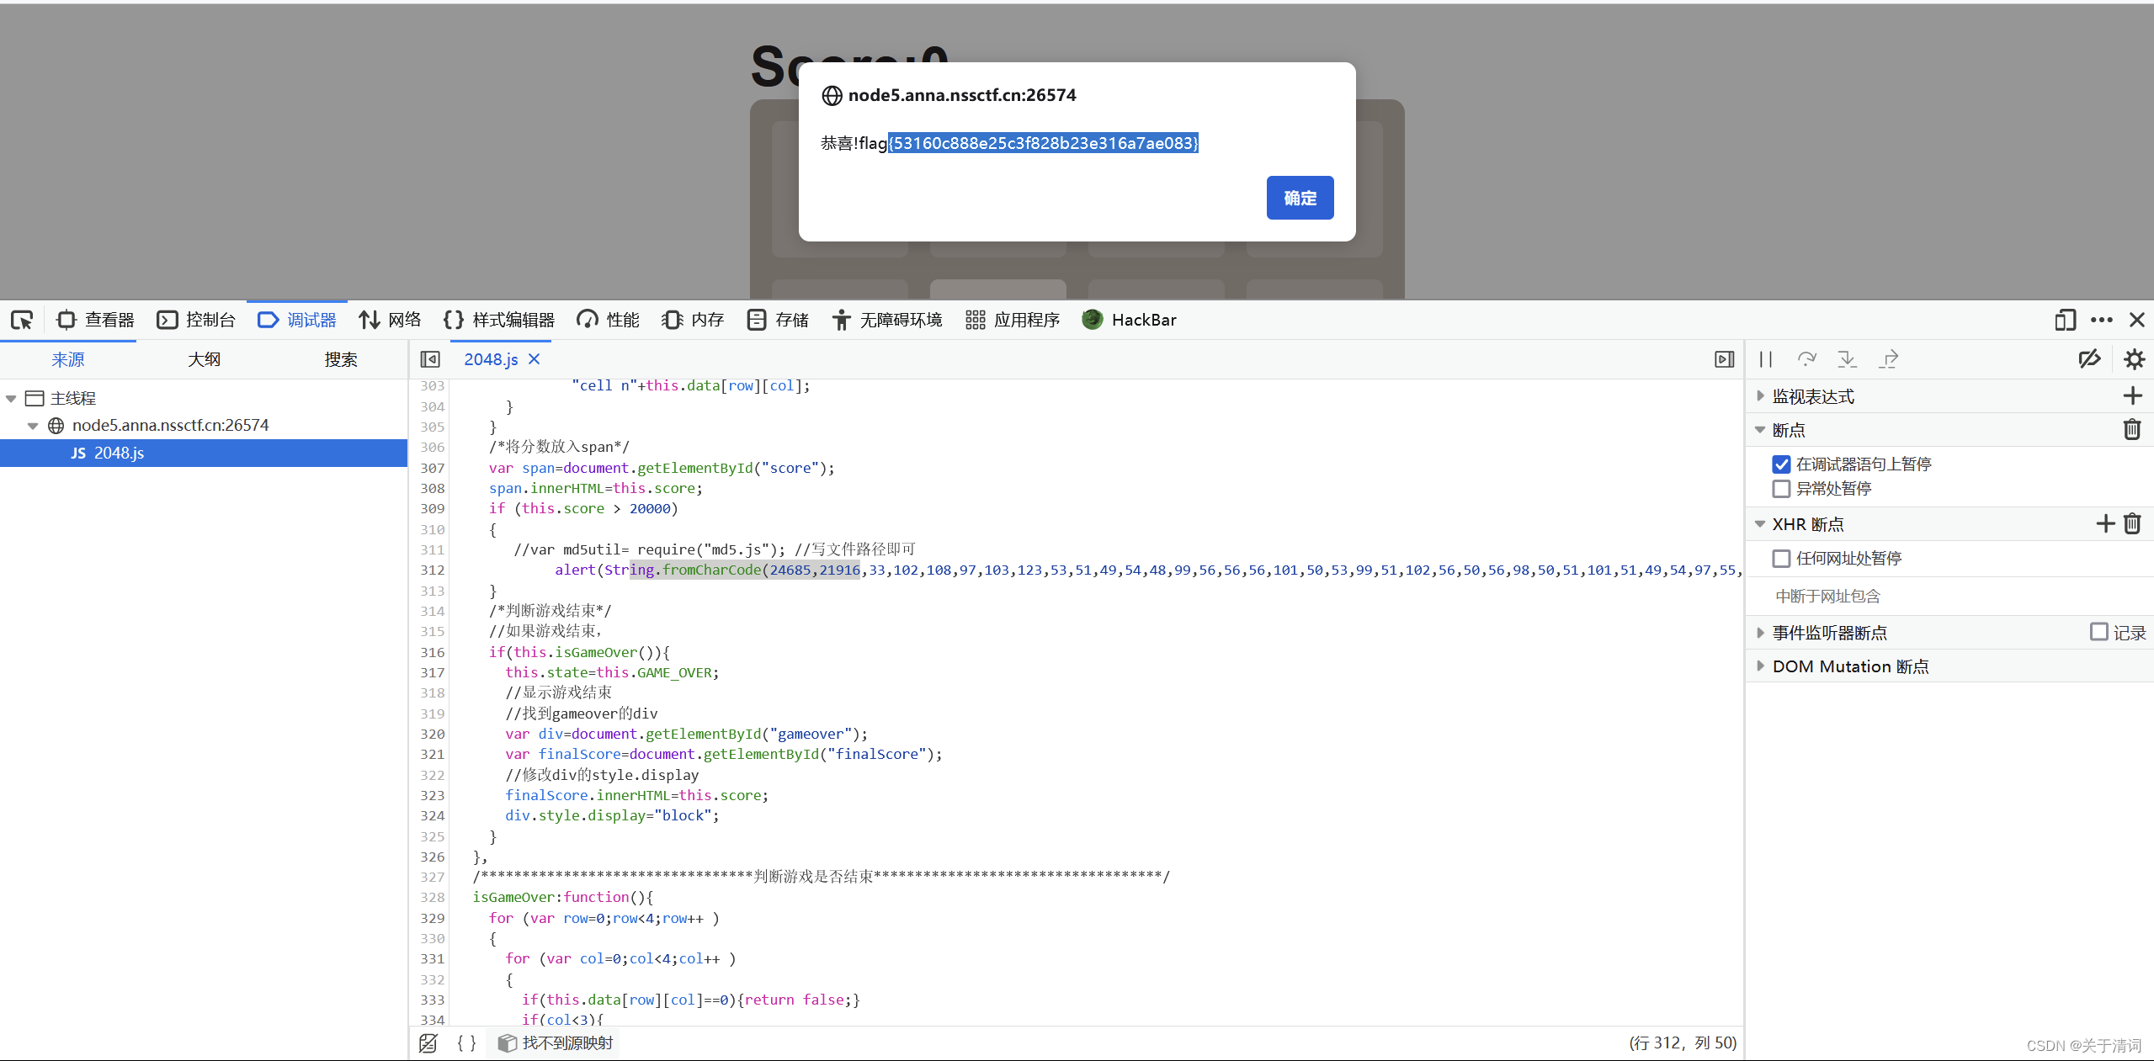Open the Network tab
The width and height of the screenshot is (2154, 1061).
pyautogui.click(x=390, y=320)
